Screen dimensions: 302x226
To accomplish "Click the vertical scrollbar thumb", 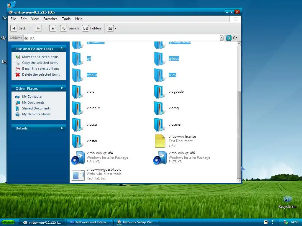I will coord(239,135).
